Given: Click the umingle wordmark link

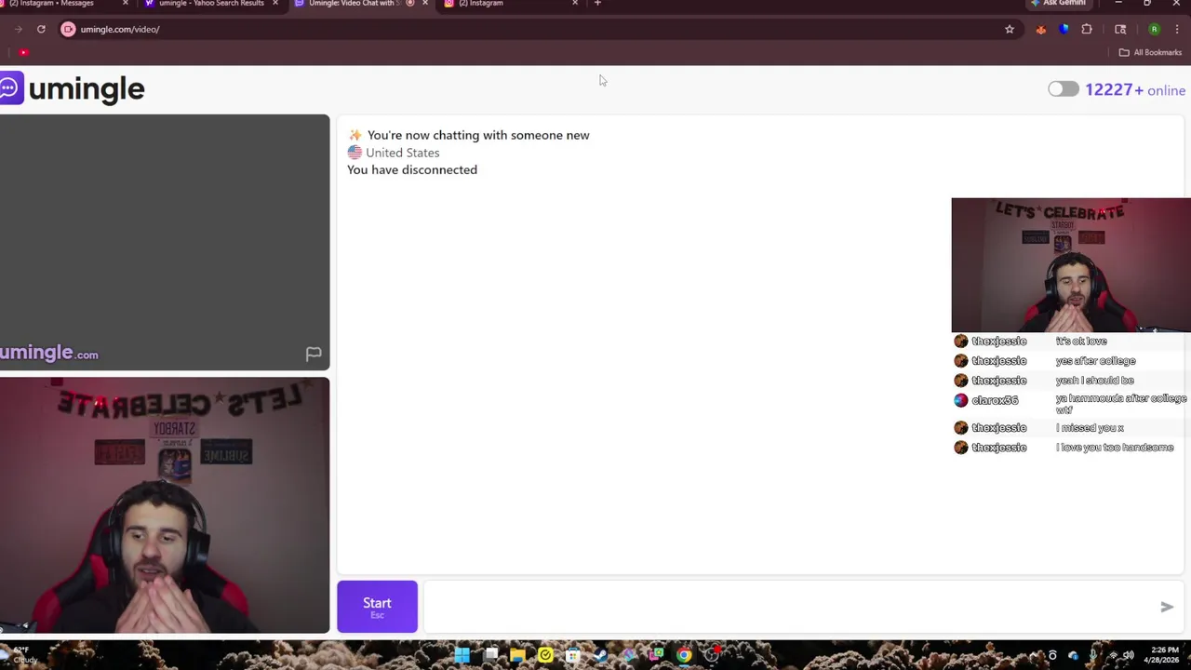Looking at the screenshot, I should tap(87, 89).
